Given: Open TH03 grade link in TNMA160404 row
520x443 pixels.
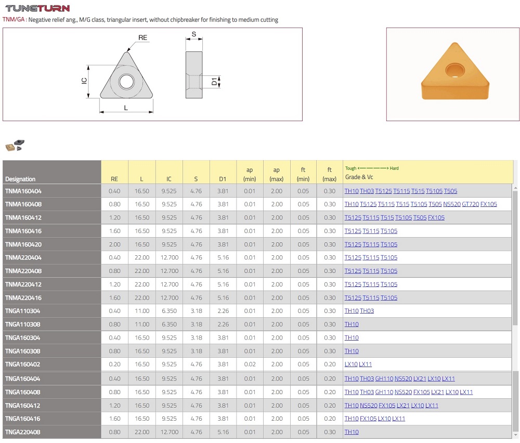Looking at the screenshot, I should (367, 191).
